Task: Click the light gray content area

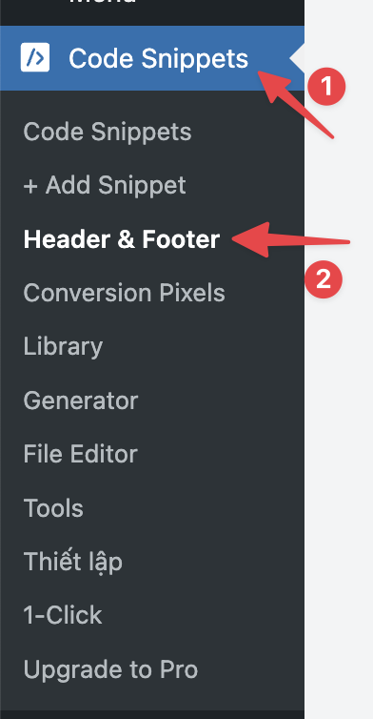Action: coord(339,413)
